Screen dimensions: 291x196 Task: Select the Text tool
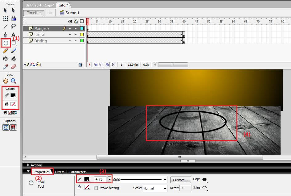click(x=13, y=35)
